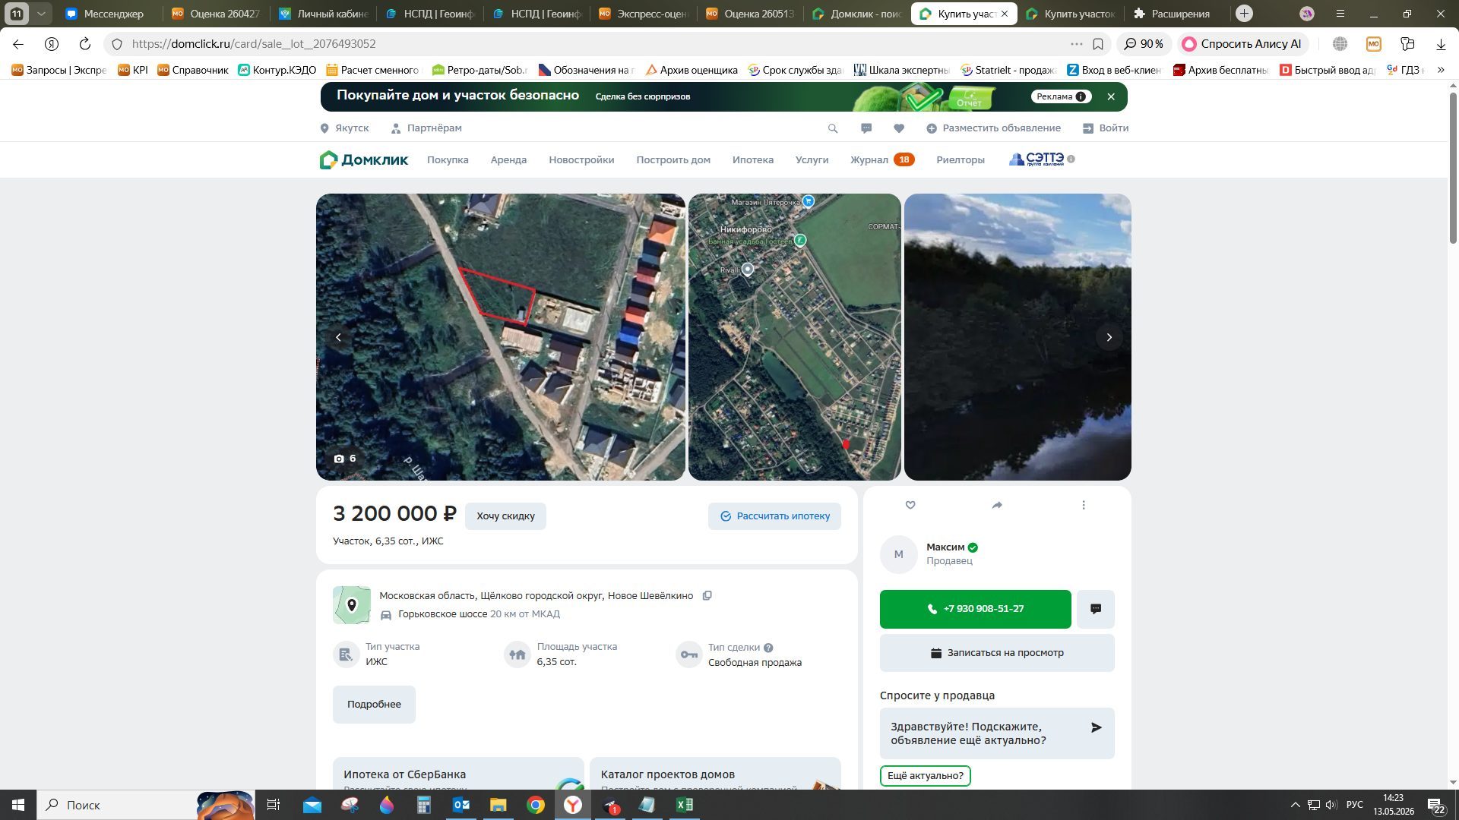The image size is (1459, 820).
Task: Open the Построить дом menu item
Action: pos(673,159)
